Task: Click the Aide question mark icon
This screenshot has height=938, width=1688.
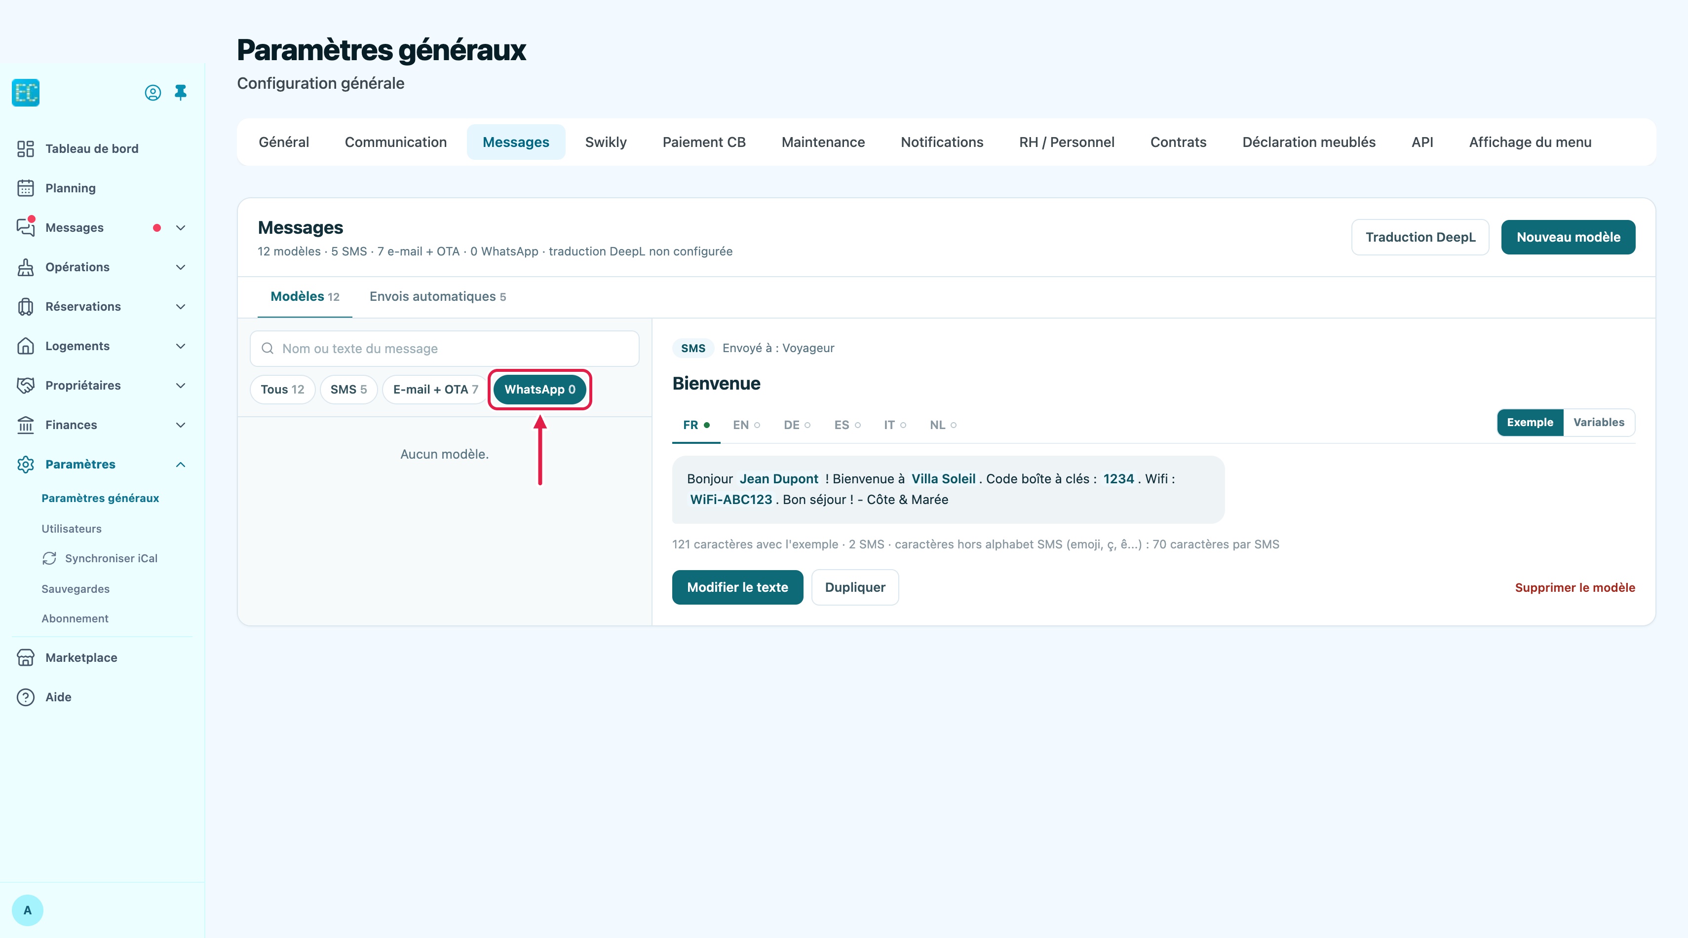Action: click(x=26, y=697)
